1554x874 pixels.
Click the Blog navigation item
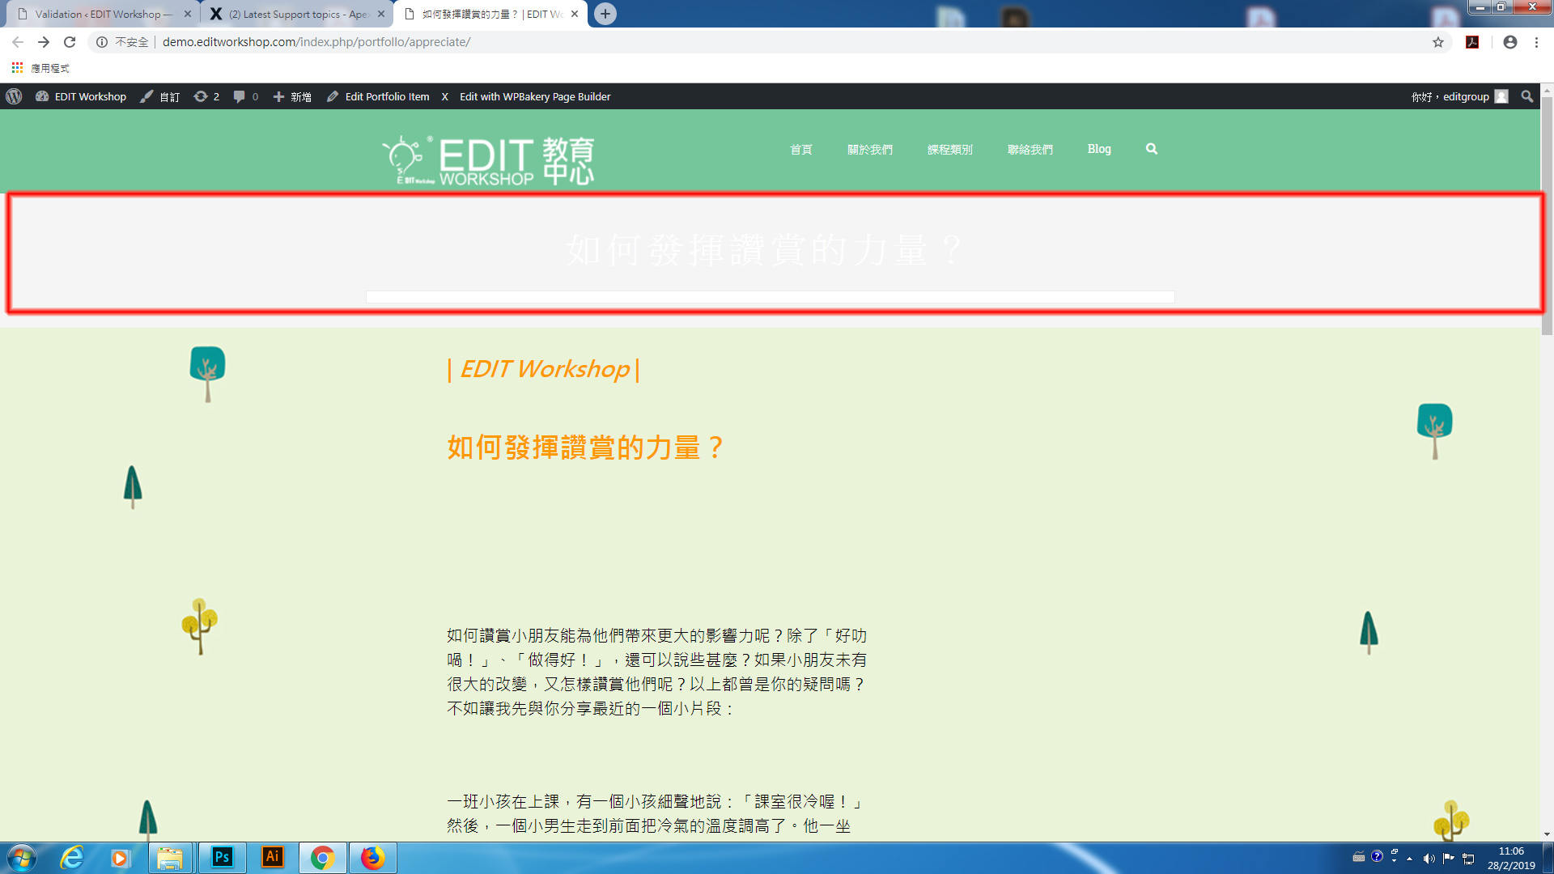pyautogui.click(x=1098, y=149)
